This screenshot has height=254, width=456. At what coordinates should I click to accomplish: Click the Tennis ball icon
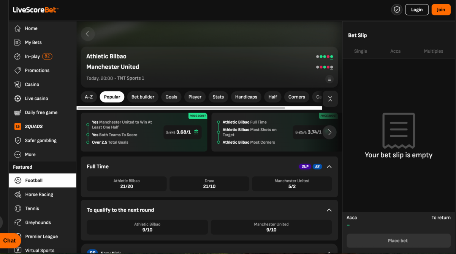point(18,209)
